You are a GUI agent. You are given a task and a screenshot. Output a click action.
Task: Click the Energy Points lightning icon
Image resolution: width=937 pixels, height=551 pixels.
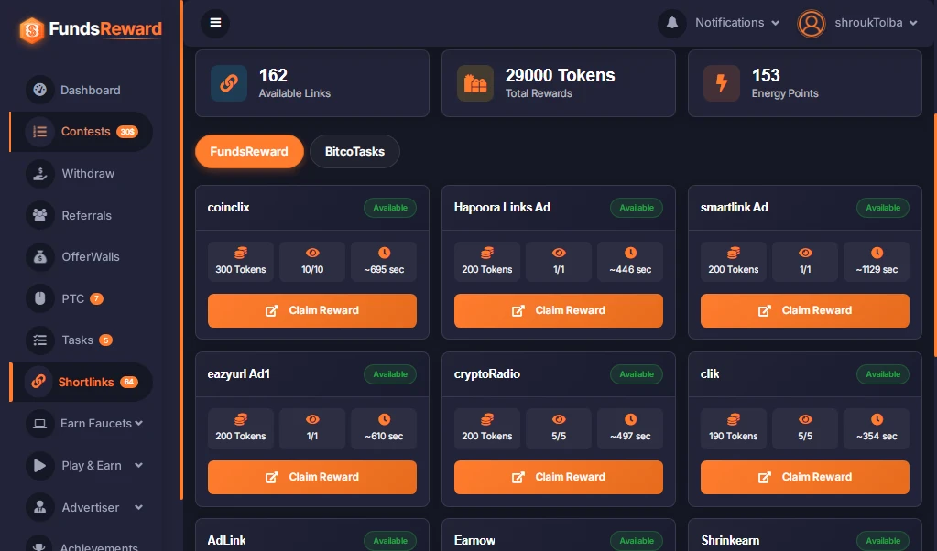721,83
